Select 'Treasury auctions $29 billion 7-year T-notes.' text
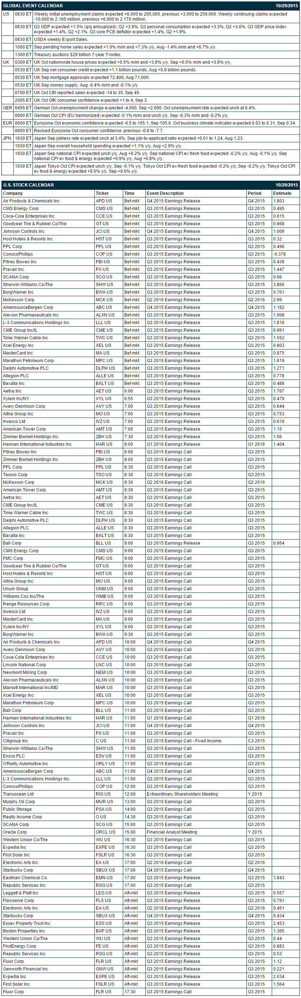Image resolution: width=301 pixels, height=998 pixels. (77, 55)
